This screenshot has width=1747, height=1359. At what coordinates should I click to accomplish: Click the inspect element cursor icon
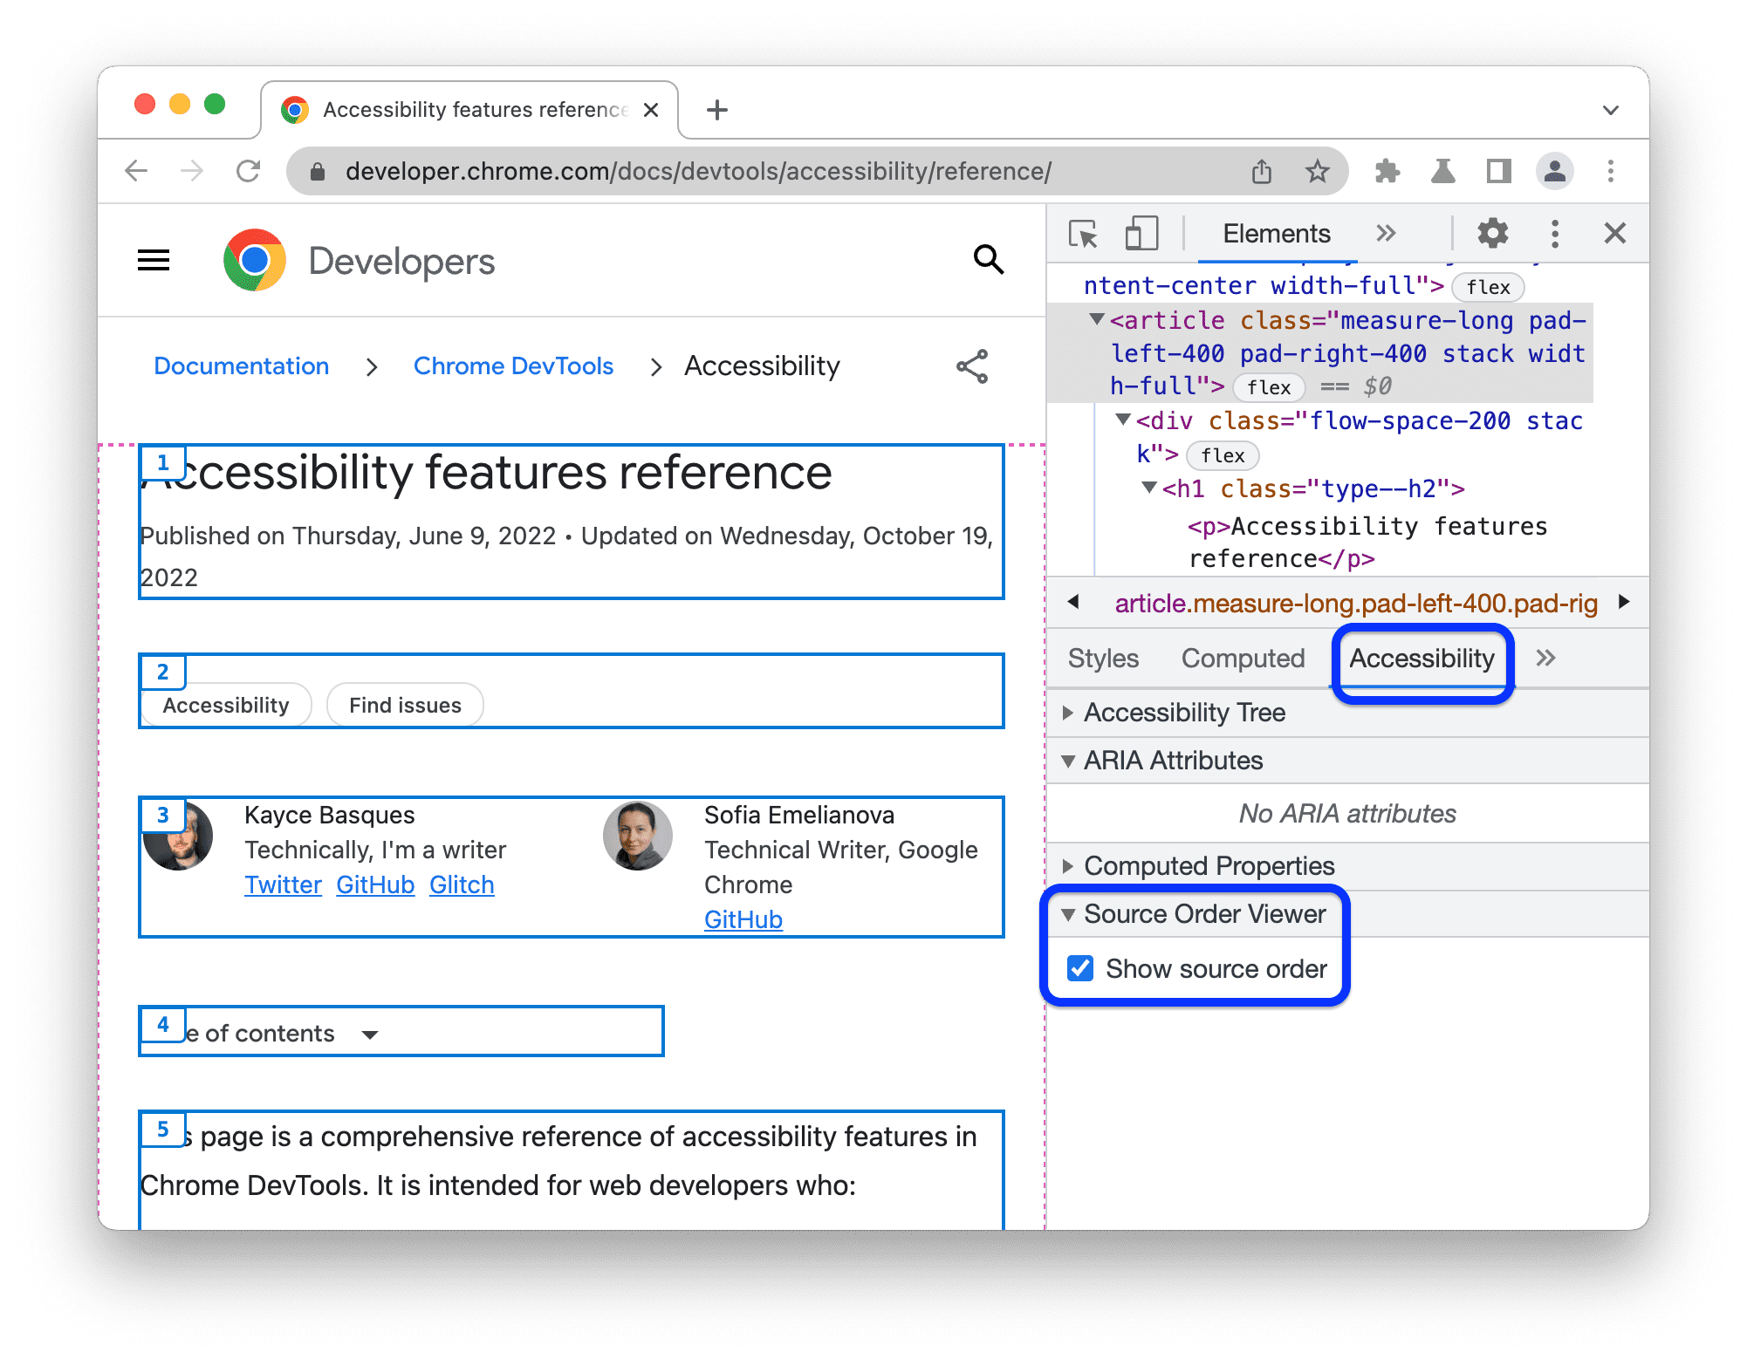tap(1084, 234)
